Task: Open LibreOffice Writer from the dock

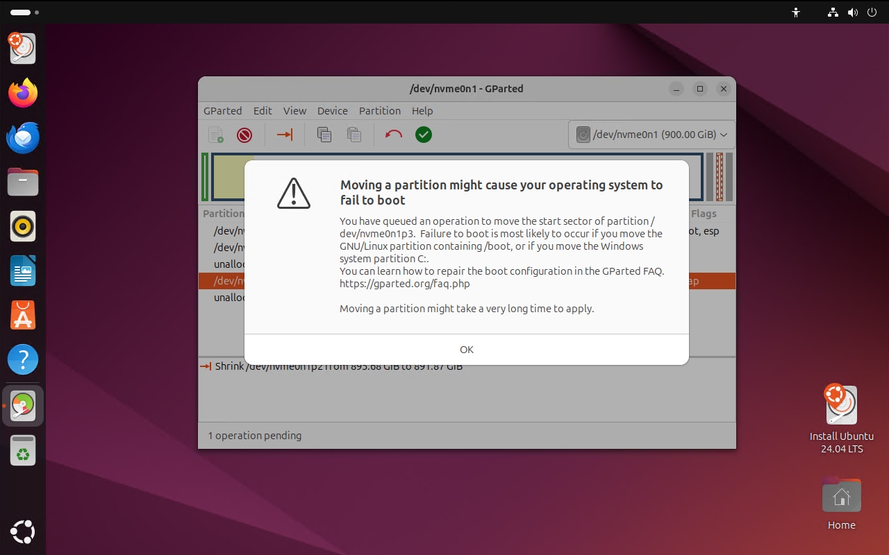Action: pyautogui.click(x=23, y=271)
